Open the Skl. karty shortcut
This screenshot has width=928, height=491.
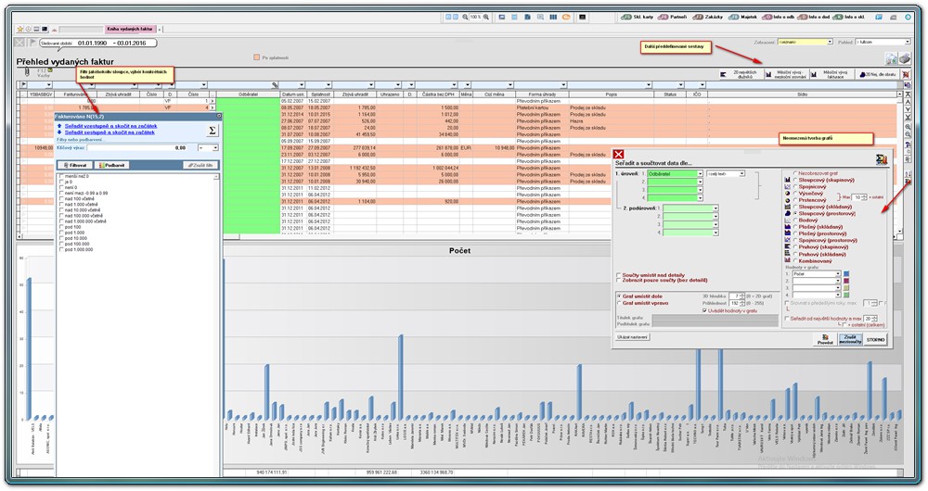click(x=637, y=17)
